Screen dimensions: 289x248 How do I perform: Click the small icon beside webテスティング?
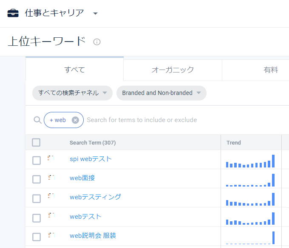[51, 197]
